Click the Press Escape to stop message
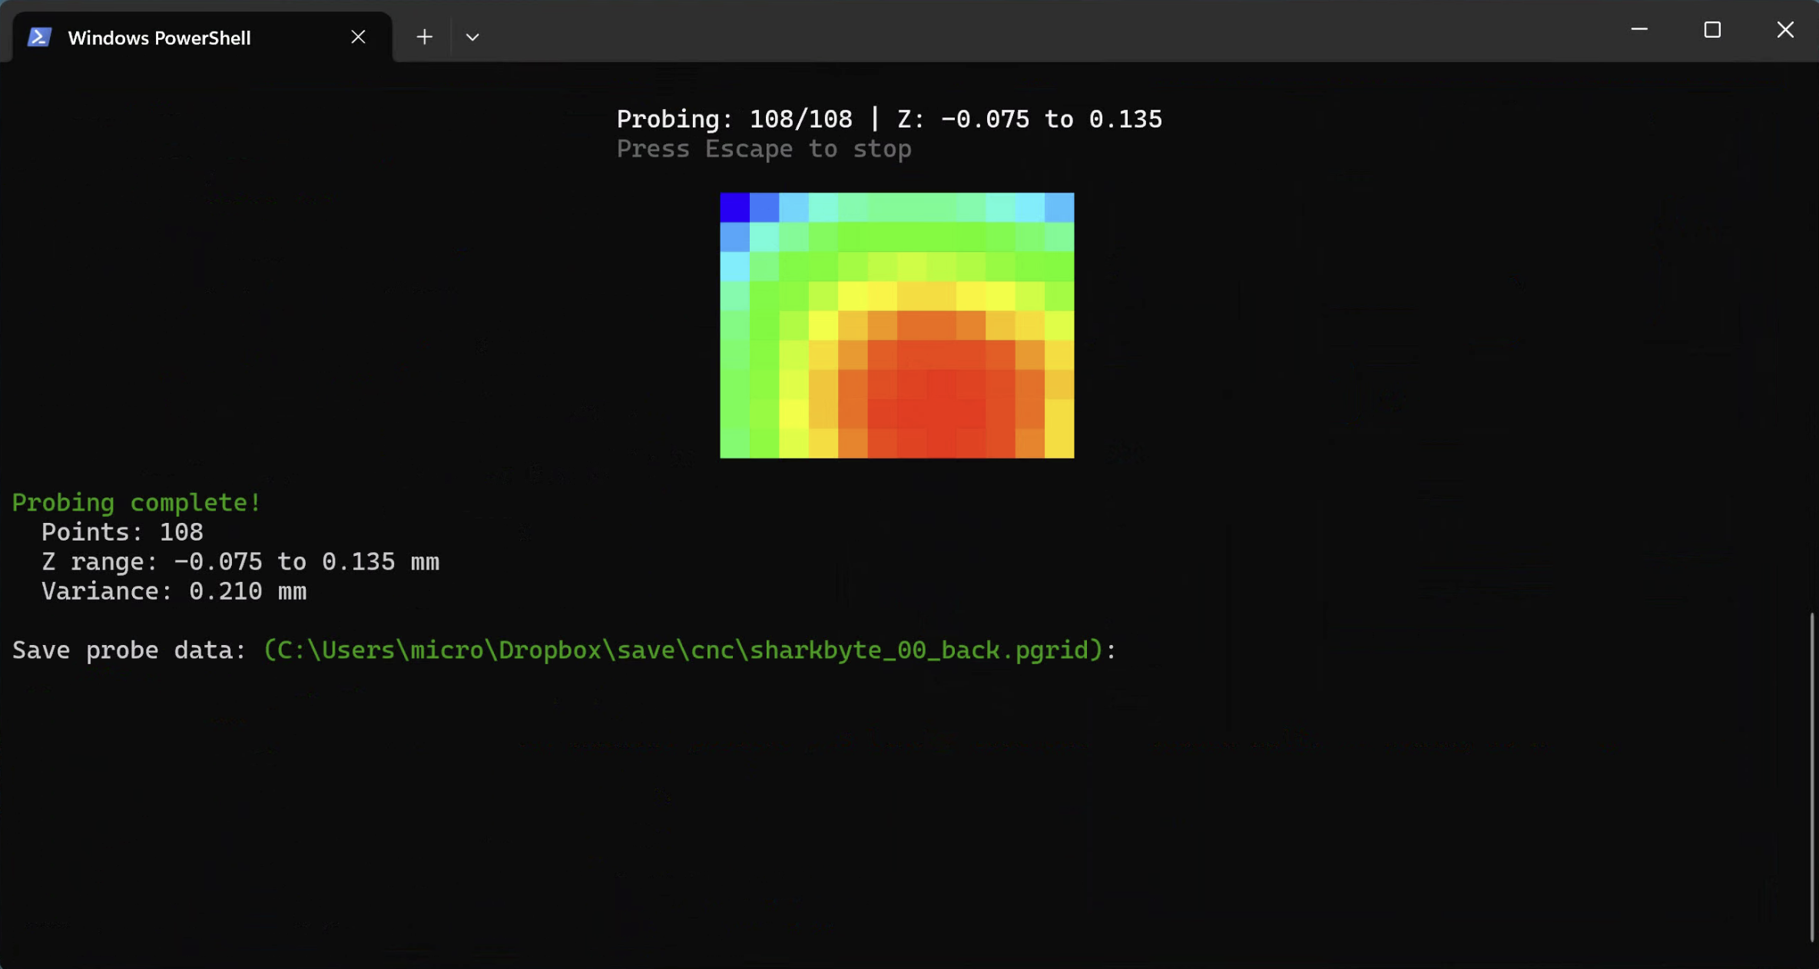 click(764, 148)
